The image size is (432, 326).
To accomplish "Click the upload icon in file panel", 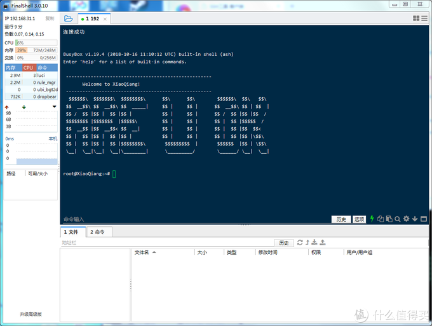I will coord(323,242).
